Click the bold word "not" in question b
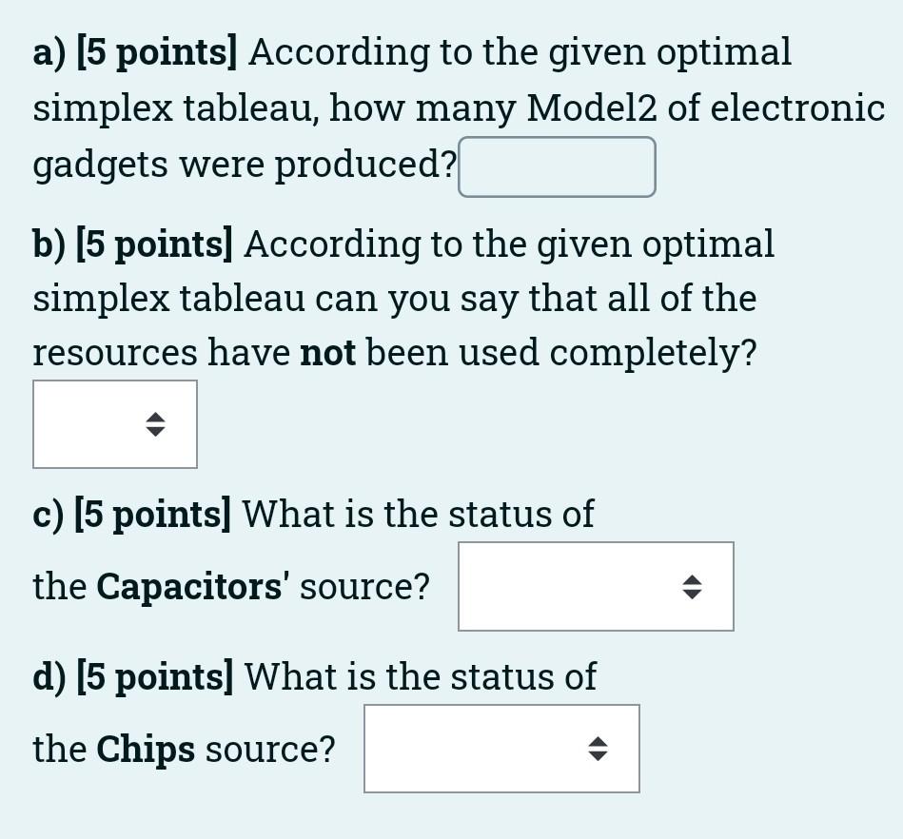Screen dimensions: 903x839 point(327,353)
